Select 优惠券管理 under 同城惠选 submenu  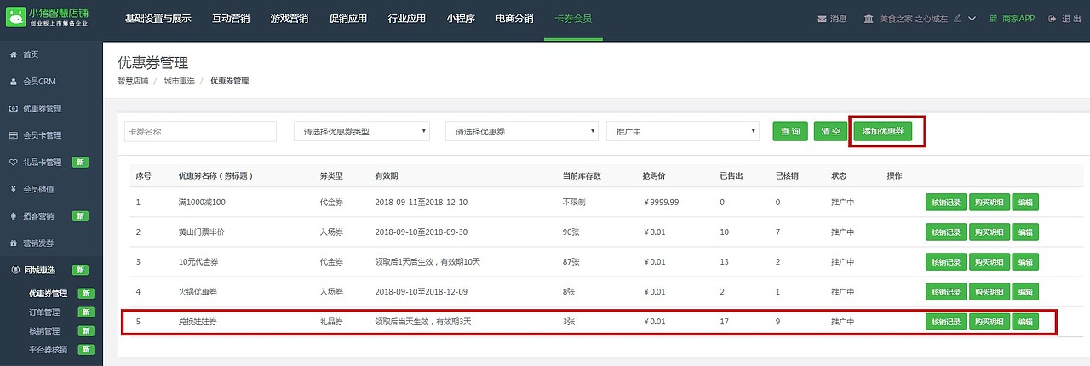[x=48, y=294]
